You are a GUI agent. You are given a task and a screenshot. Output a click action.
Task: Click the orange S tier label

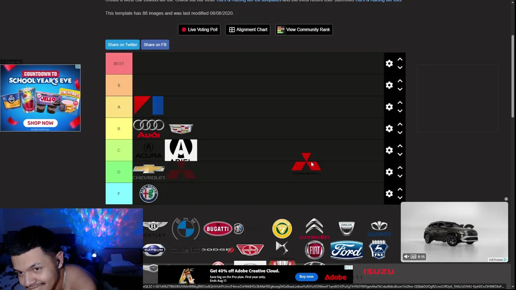pyautogui.click(x=119, y=85)
